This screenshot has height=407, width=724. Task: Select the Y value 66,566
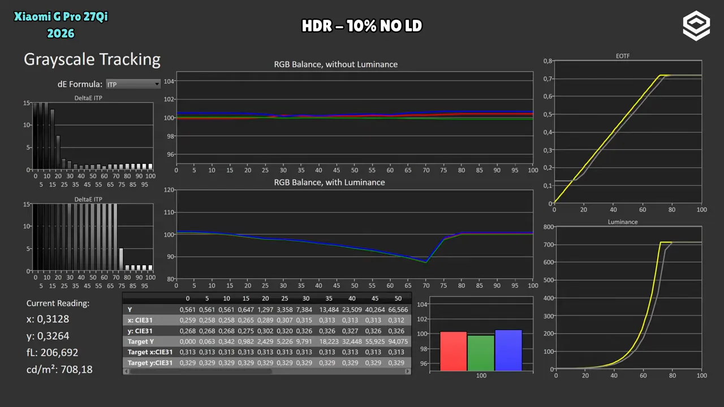tap(398, 309)
